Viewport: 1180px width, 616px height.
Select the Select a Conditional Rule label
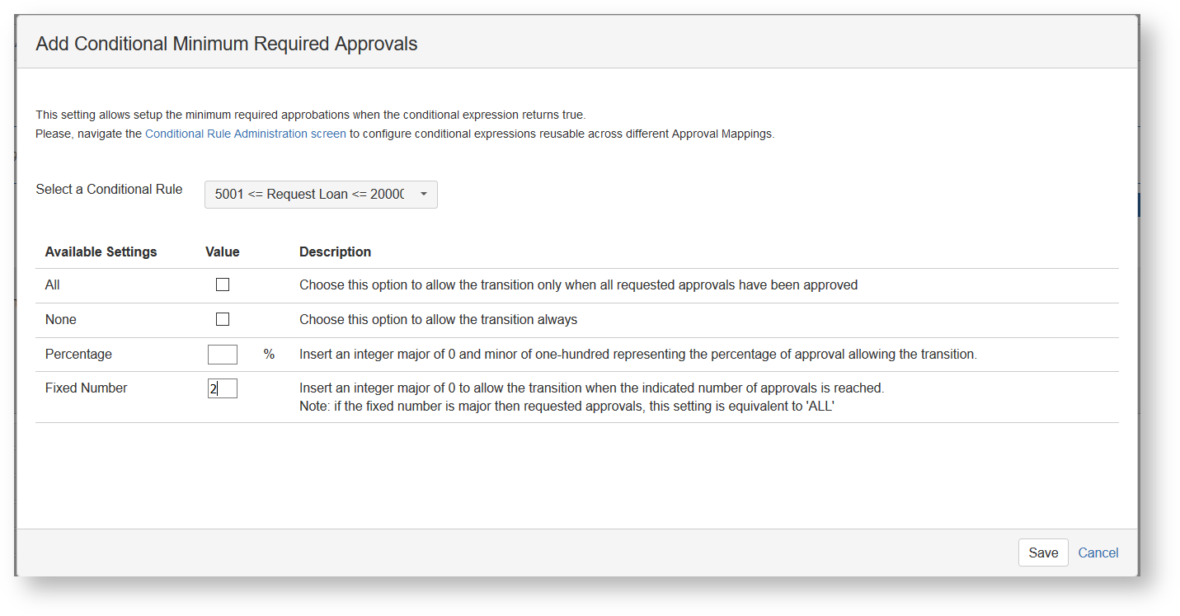[x=109, y=189]
